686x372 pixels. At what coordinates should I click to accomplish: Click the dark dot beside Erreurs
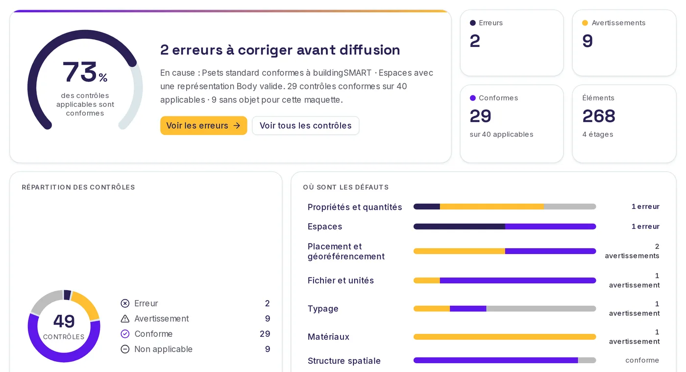click(x=473, y=23)
